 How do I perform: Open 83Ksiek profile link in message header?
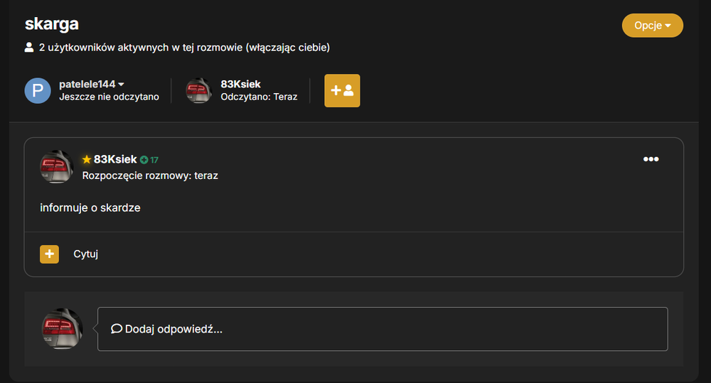coord(115,160)
